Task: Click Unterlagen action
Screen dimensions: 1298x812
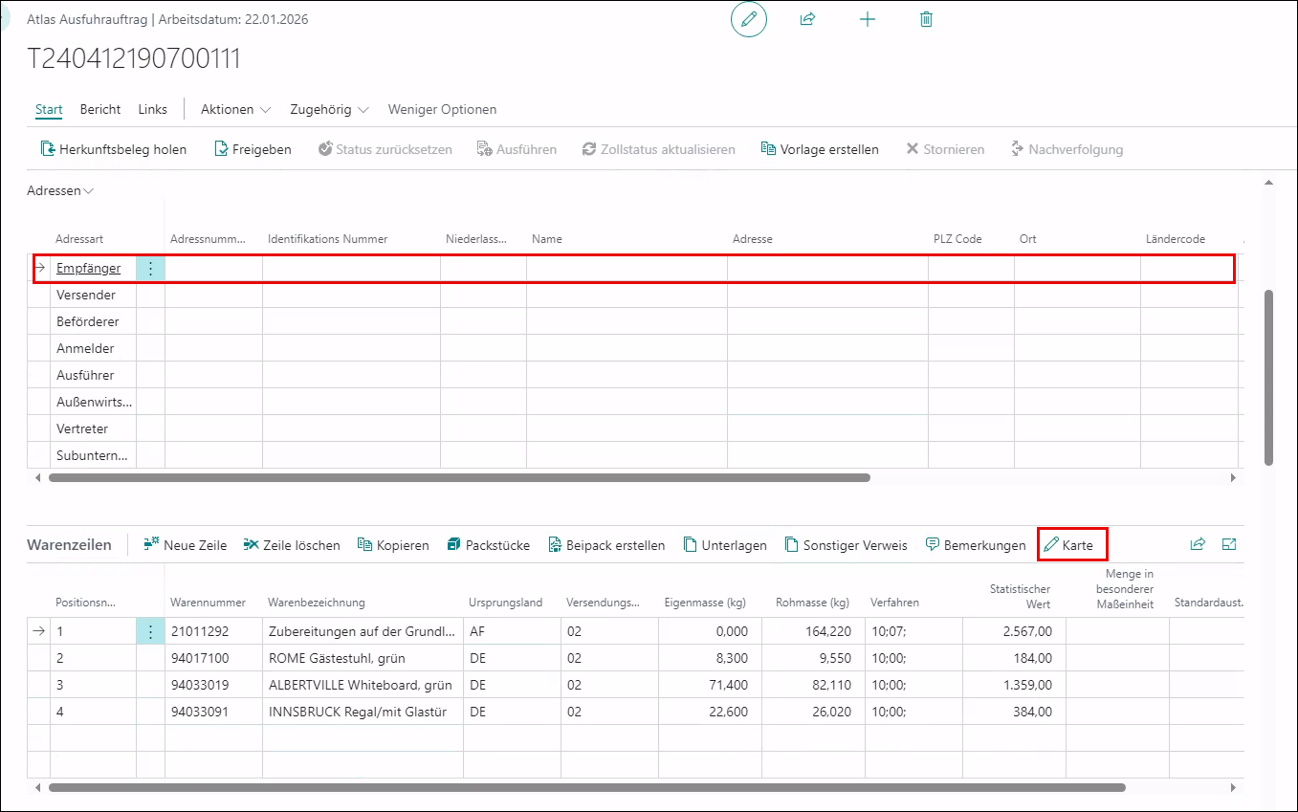Action: [725, 545]
